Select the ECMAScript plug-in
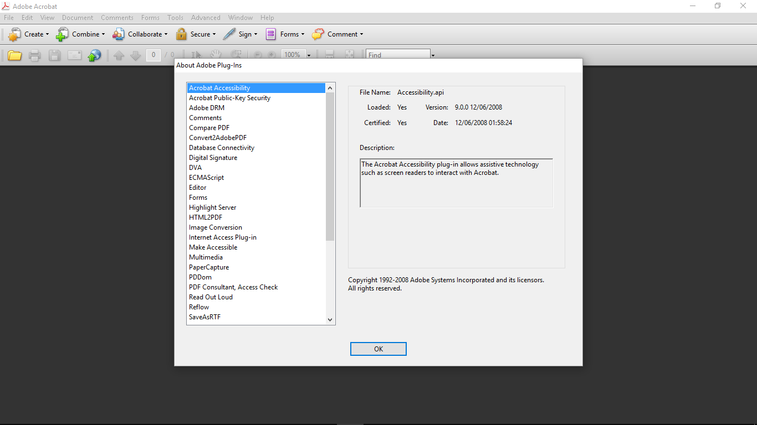Viewport: 757px width, 425px height. coord(256,178)
